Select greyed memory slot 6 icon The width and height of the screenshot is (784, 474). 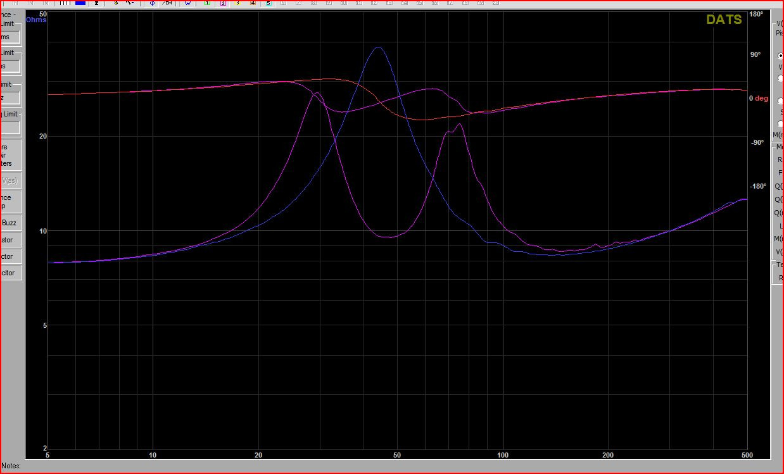pos(283,3)
